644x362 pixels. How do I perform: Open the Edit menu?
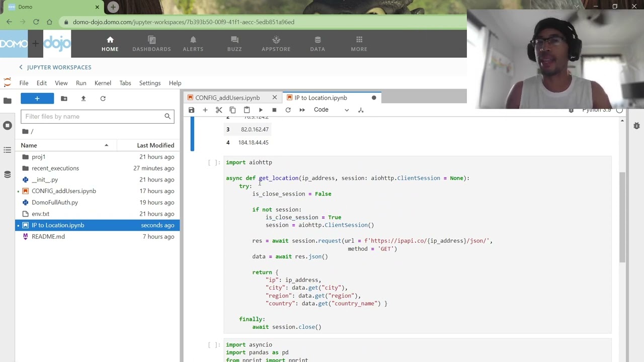[x=42, y=83]
